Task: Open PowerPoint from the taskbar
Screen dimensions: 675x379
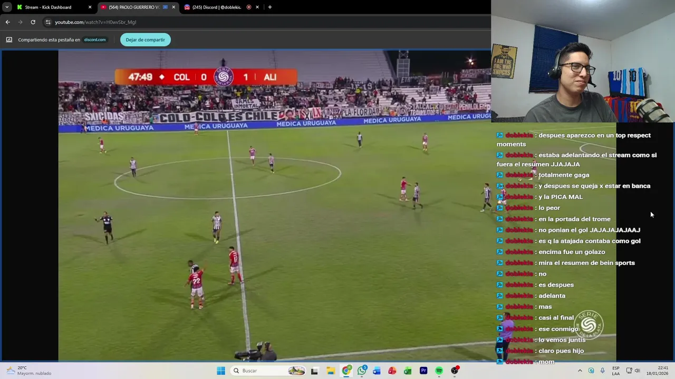Action: pos(392,371)
